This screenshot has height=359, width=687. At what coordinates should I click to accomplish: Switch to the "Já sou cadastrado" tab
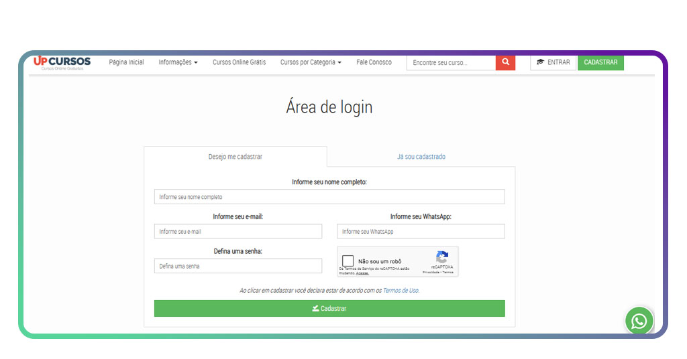point(421,157)
